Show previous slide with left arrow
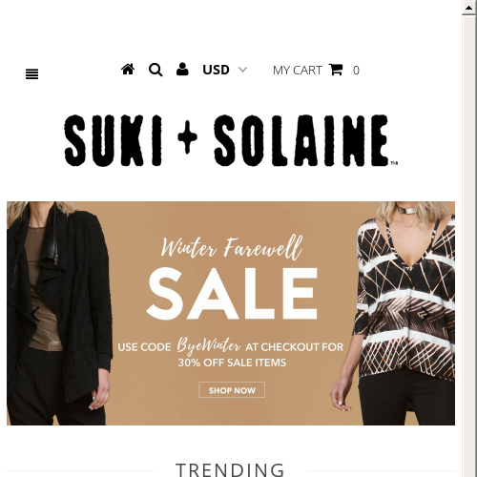Screen dimensions: 477x477 [35, 314]
